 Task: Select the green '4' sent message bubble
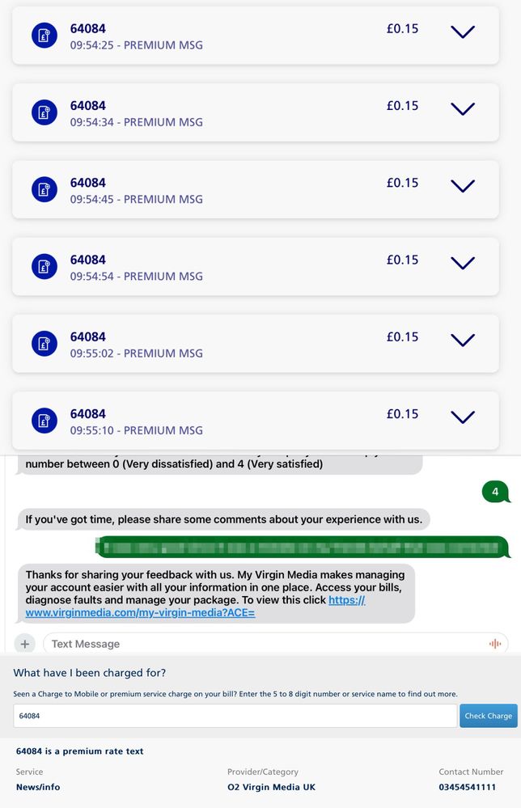tap(496, 492)
